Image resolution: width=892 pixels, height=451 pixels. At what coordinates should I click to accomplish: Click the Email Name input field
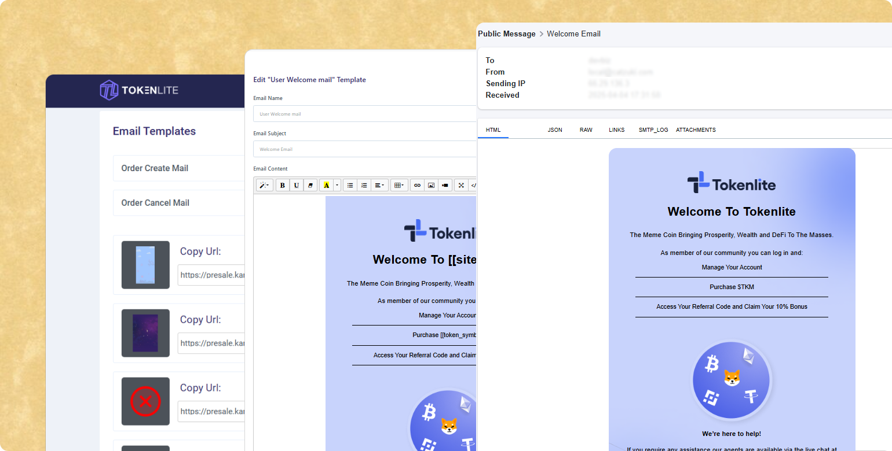coord(364,114)
